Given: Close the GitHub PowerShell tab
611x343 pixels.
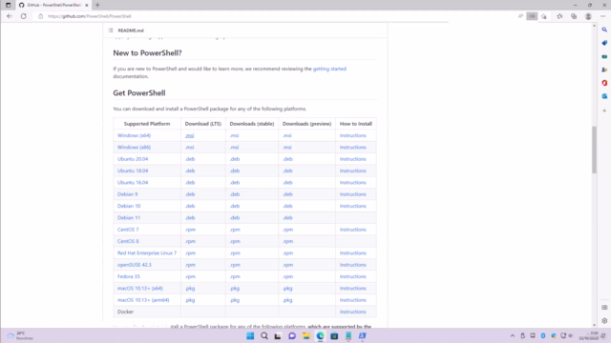Looking at the screenshot, I should [x=87, y=5].
